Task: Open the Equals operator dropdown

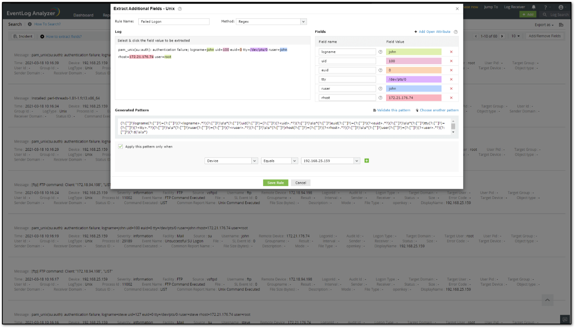Action: 294,161
